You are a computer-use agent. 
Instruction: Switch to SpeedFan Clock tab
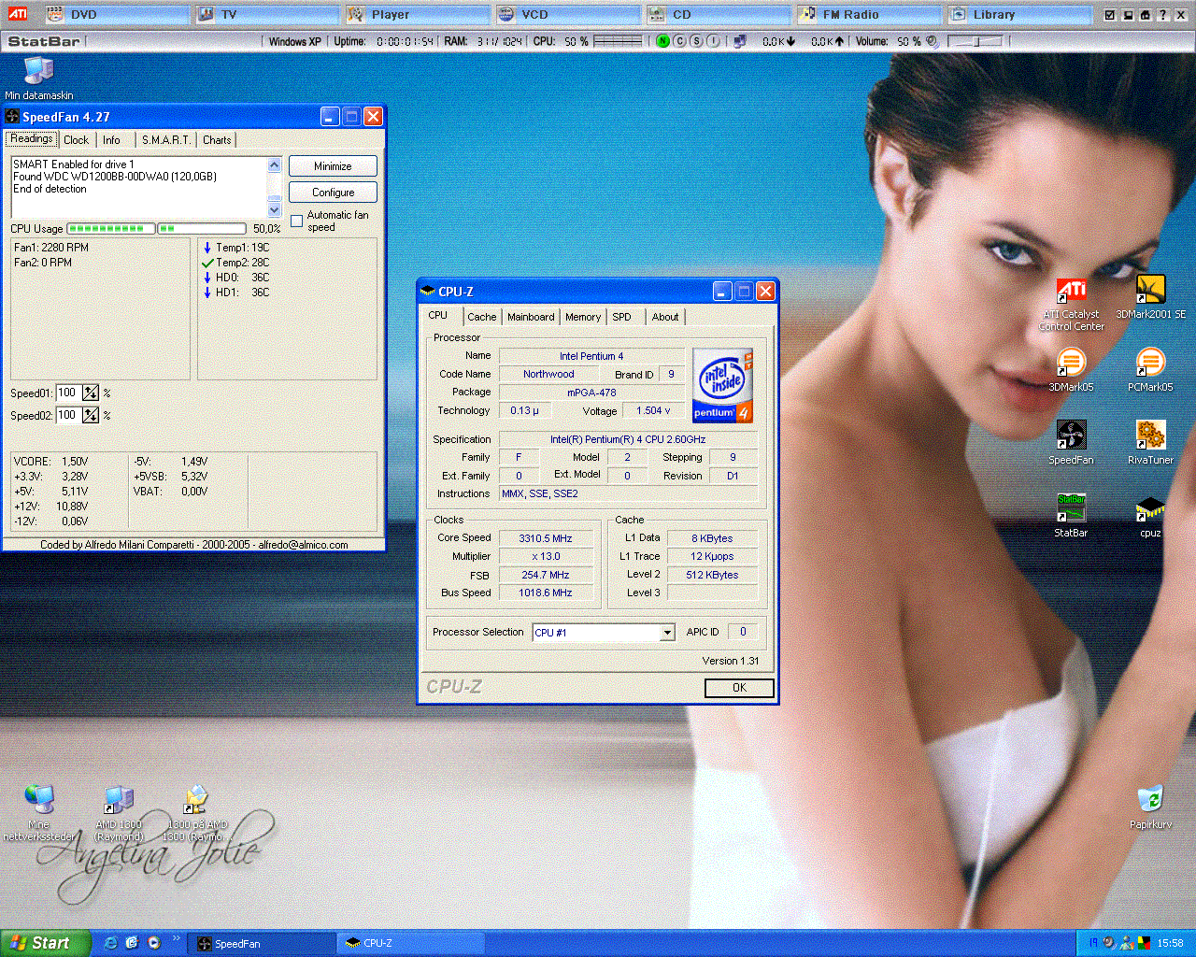(x=77, y=140)
